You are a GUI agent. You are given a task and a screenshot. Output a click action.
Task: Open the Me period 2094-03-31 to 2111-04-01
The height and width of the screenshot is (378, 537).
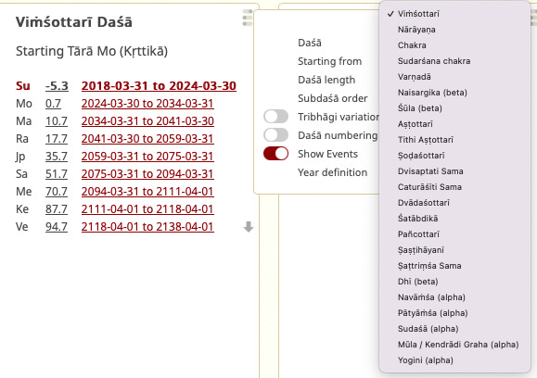pos(147,192)
